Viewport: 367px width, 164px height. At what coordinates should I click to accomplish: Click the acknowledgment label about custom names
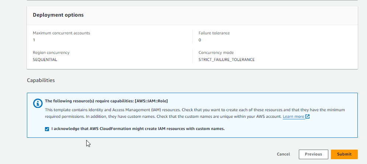[138, 129]
